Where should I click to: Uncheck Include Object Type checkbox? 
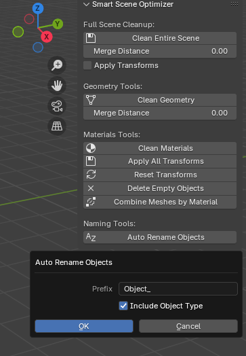click(x=123, y=306)
